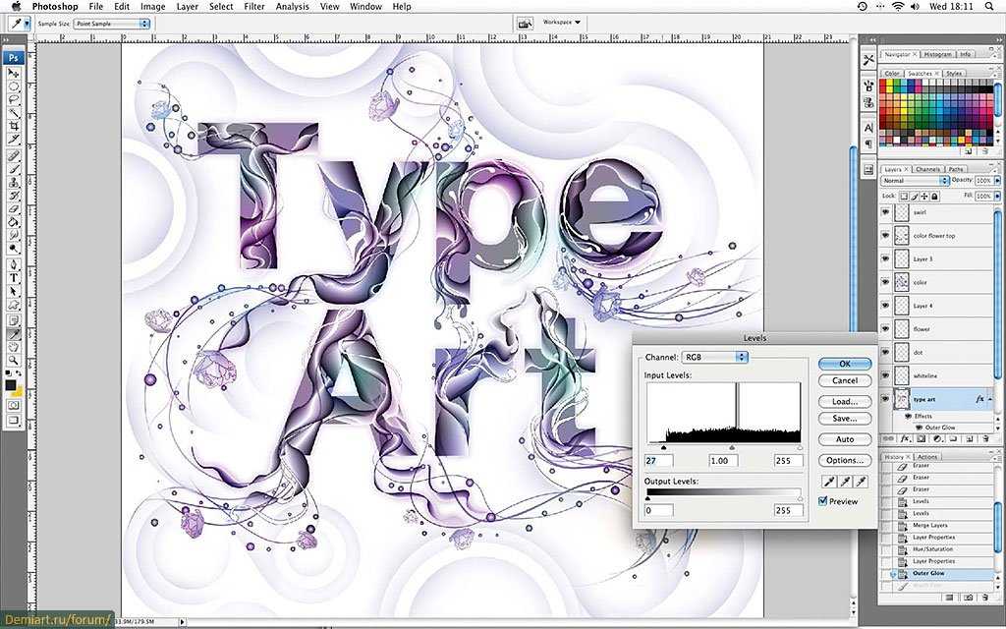Open the Channel RGB dropdown in Levels
The height and width of the screenshot is (629, 1006).
coord(715,357)
